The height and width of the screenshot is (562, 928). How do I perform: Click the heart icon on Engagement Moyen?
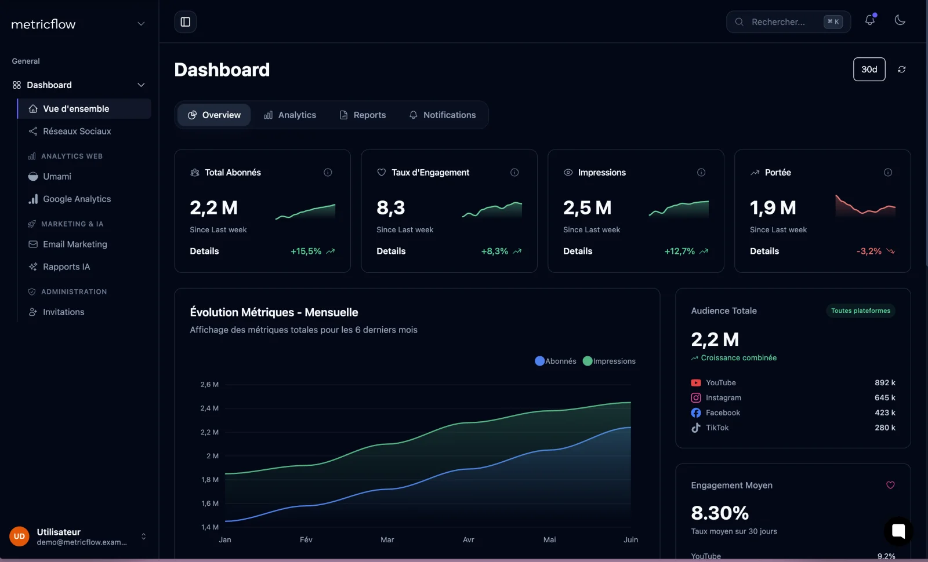click(890, 486)
